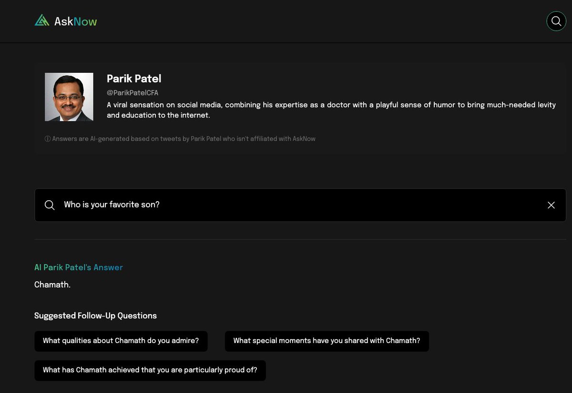Ask 'What special moments have you shared with Chamath?'
Viewport: 572px width, 393px height.
coord(327,341)
